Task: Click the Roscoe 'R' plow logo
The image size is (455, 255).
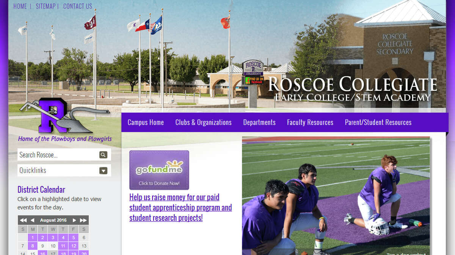Action: point(53,116)
